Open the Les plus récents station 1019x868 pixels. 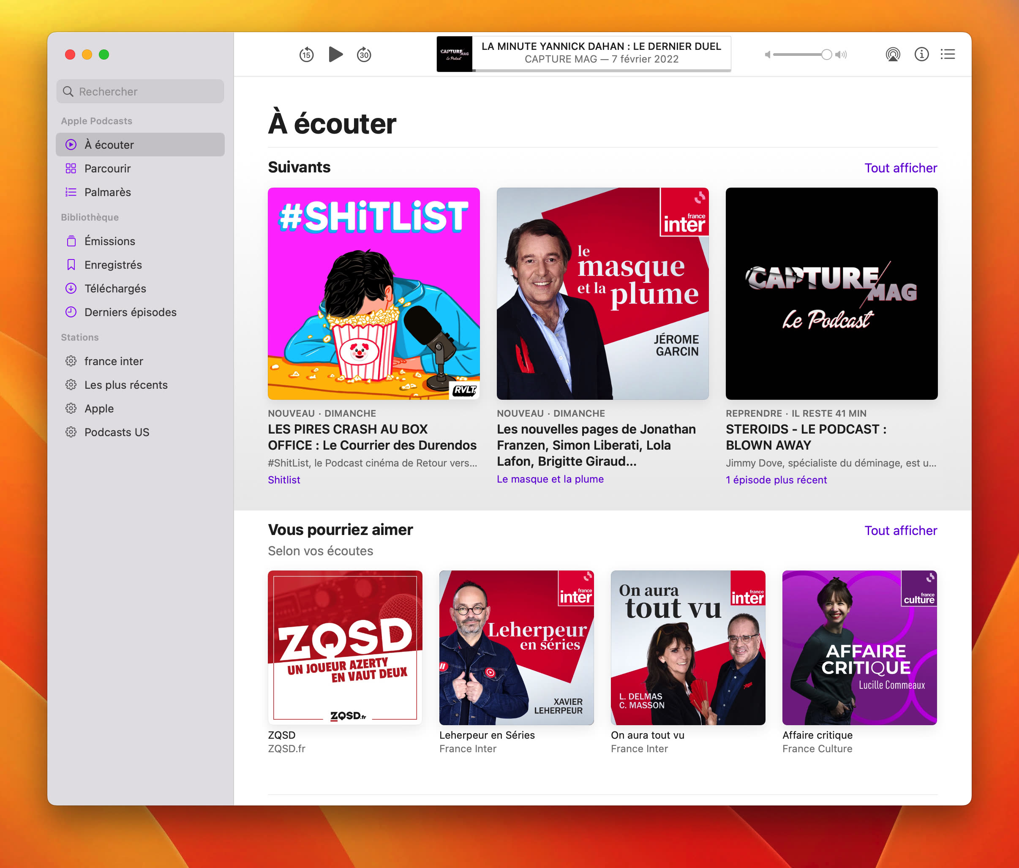click(126, 385)
